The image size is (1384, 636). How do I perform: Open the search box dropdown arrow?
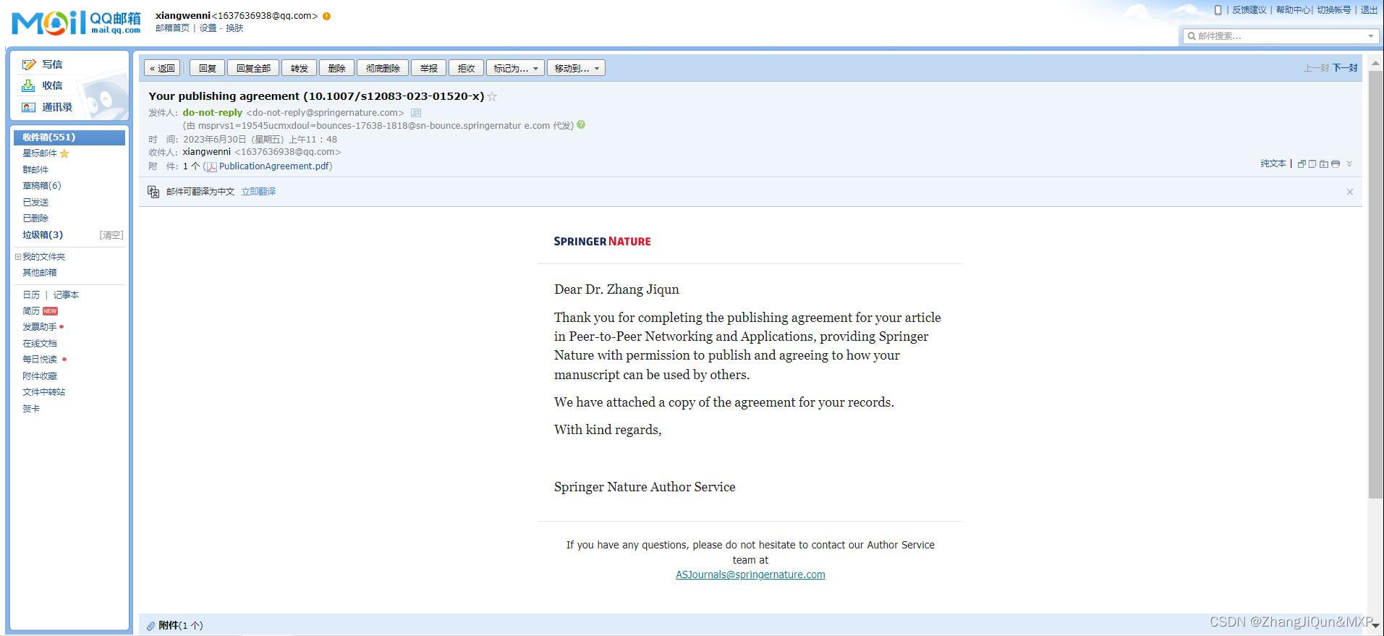click(1370, 36)
